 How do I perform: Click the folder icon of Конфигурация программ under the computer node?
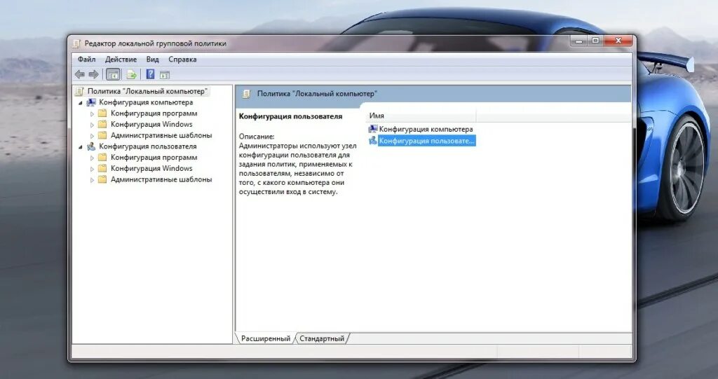[x=102, y=113]
